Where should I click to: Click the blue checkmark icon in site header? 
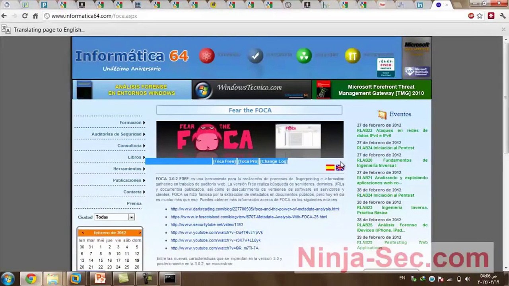255,56
